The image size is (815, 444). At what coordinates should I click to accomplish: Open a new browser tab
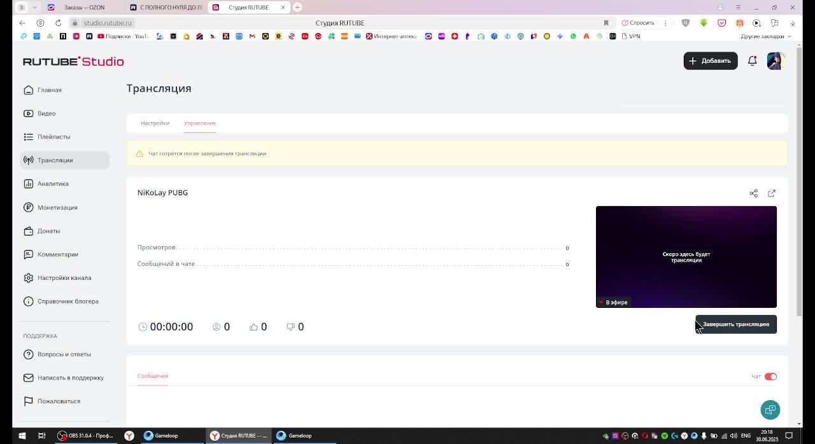pos(297,7)
